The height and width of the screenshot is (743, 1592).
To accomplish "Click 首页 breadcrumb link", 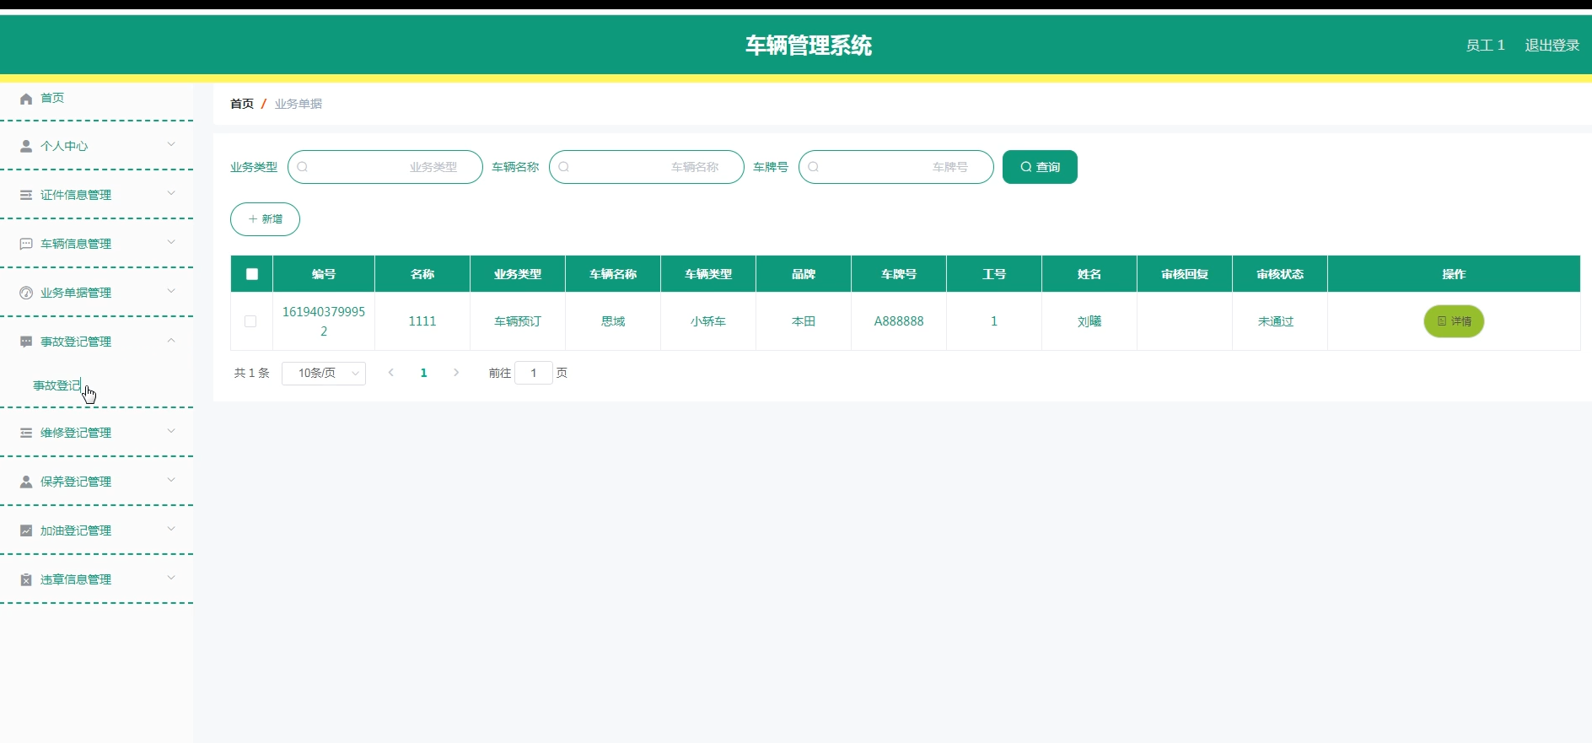I will 242,104.
